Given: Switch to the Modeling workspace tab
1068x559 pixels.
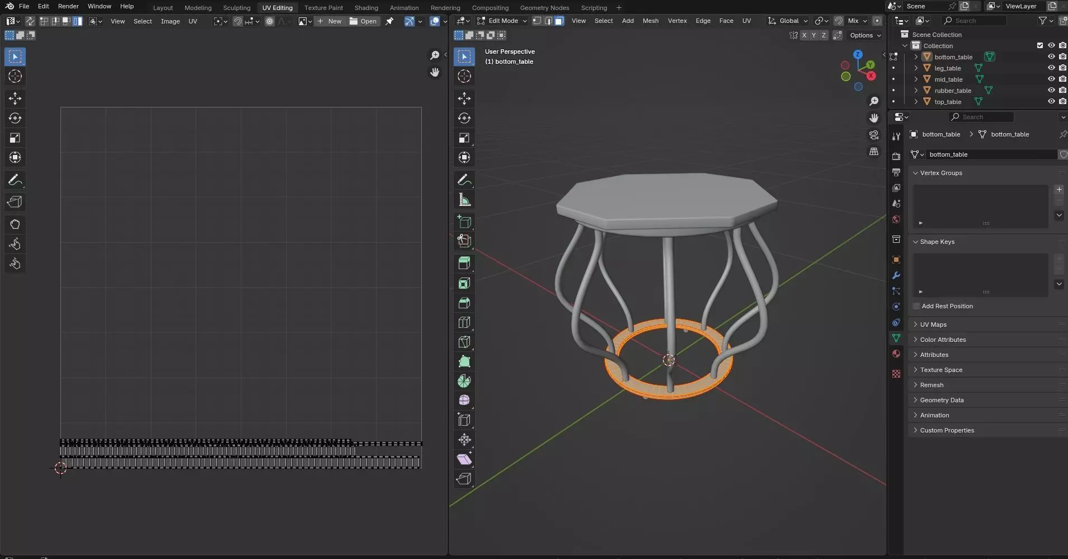Looking at the screenshot, I should 198,8.
